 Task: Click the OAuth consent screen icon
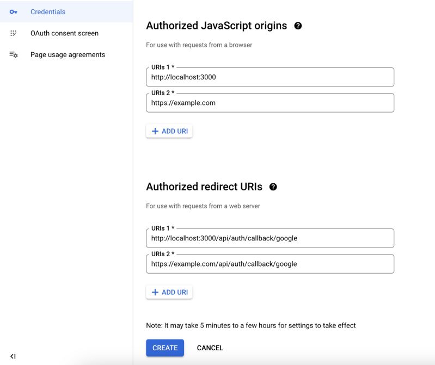13,33
